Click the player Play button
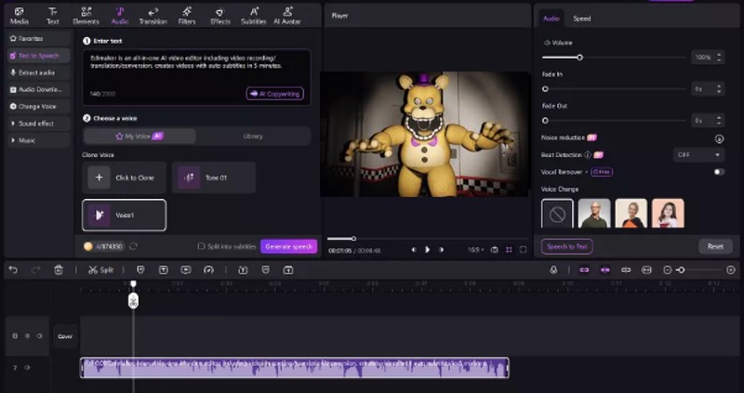 [x=428, y=250]
